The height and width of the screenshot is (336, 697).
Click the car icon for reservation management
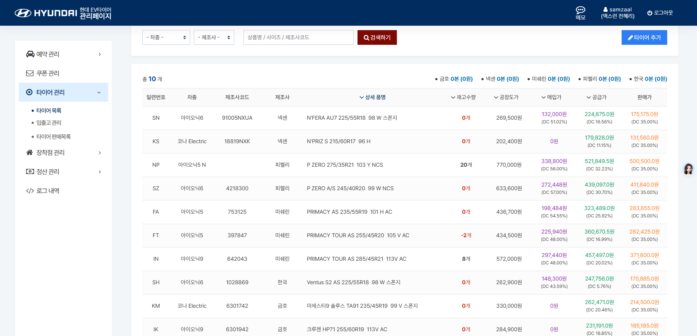(30, 54)
